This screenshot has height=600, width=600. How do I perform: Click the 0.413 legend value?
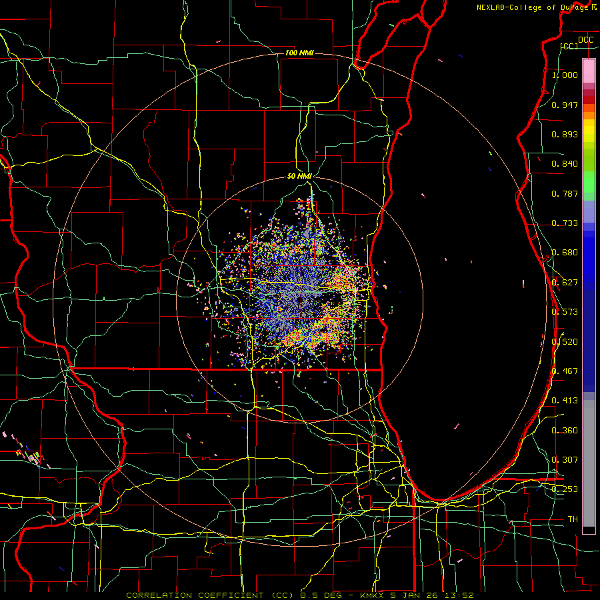click(565, 401)
